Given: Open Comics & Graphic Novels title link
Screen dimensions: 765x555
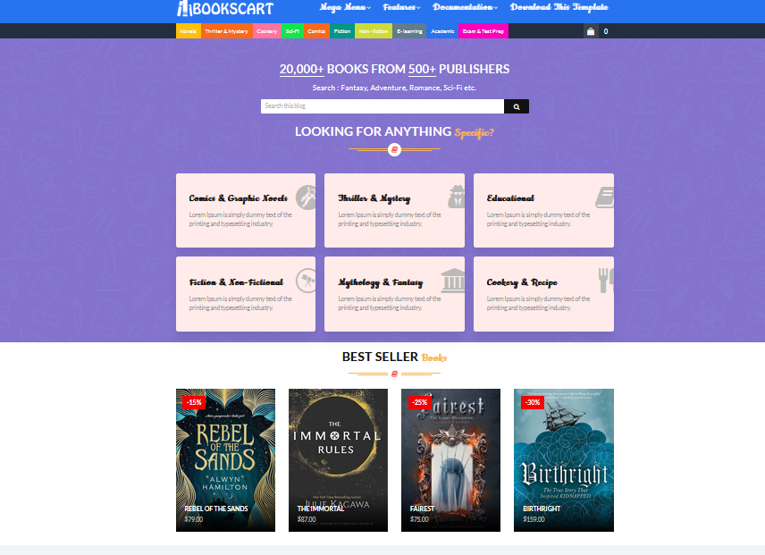Looking at the screenshot, I should point(238,198).
